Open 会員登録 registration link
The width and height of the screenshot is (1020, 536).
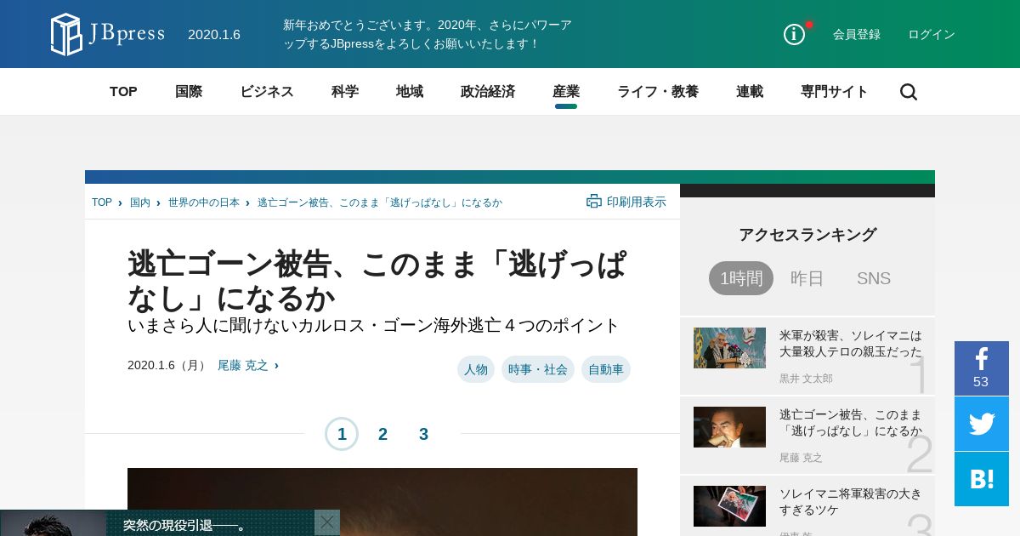point(857,34)
